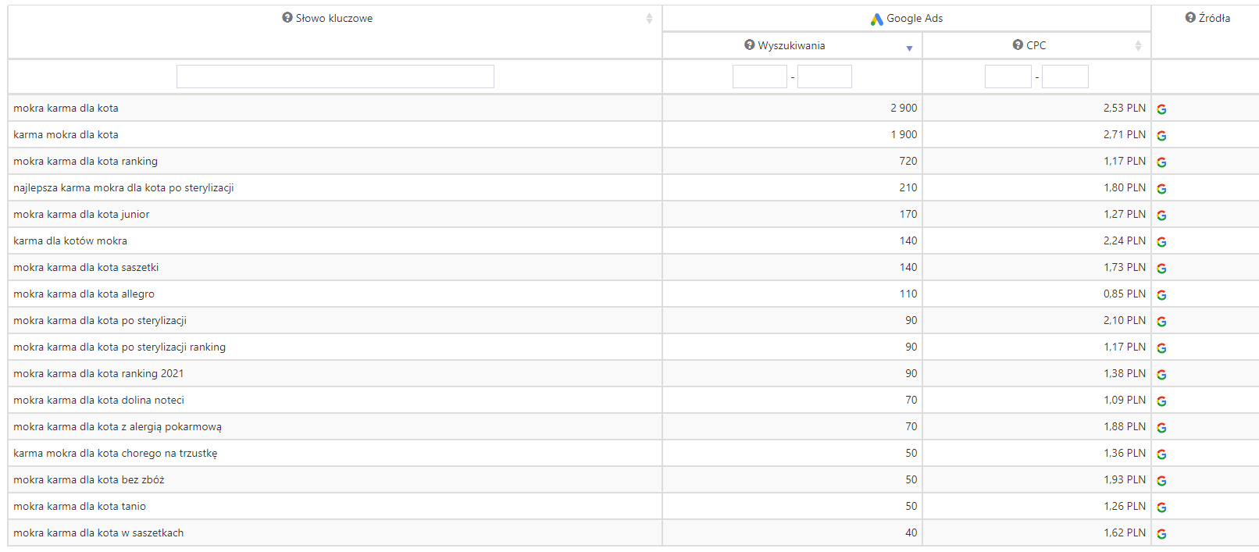Select keyword karma mokra dla kota

pyautogui.click(x=66, y=134)
